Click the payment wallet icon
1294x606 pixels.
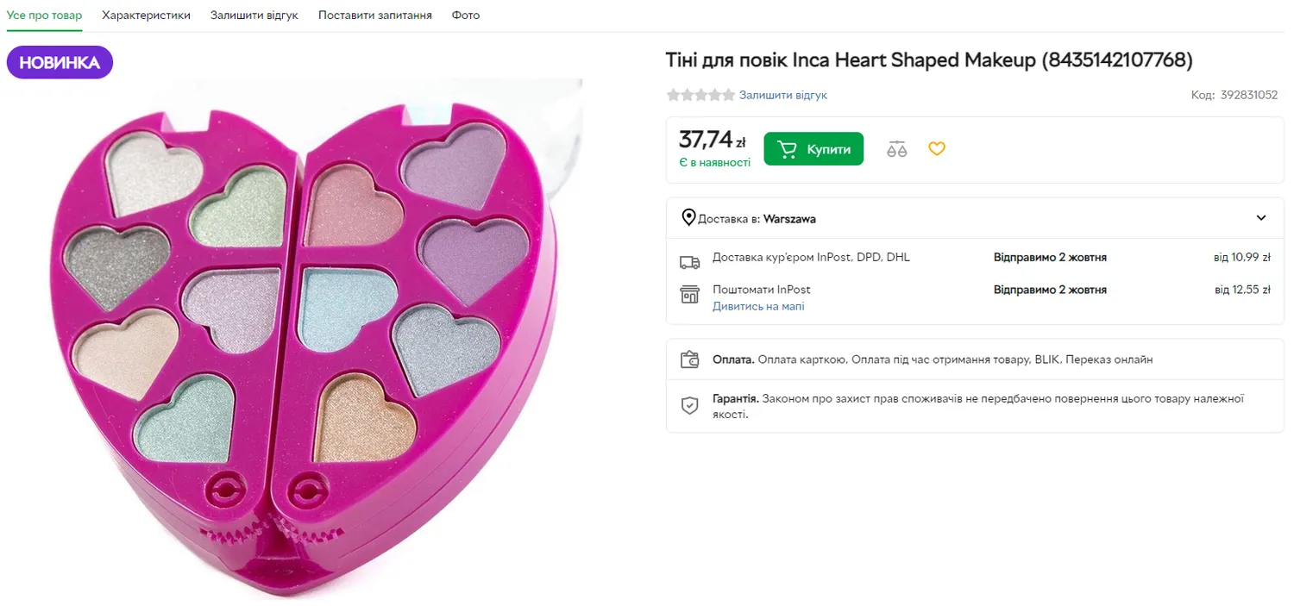pyautogui.click(x=689, y=359)
